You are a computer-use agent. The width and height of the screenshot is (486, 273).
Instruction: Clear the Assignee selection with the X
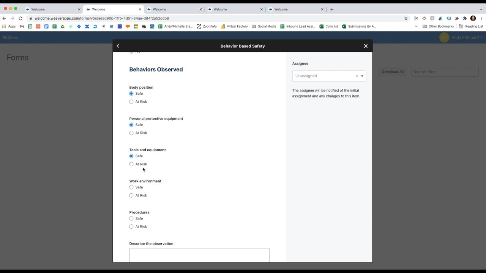357,76
